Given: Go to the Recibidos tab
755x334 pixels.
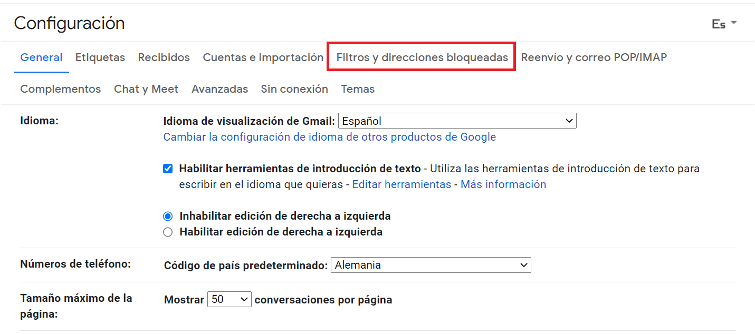Looking at the screenshot, I should click(164, 57).
